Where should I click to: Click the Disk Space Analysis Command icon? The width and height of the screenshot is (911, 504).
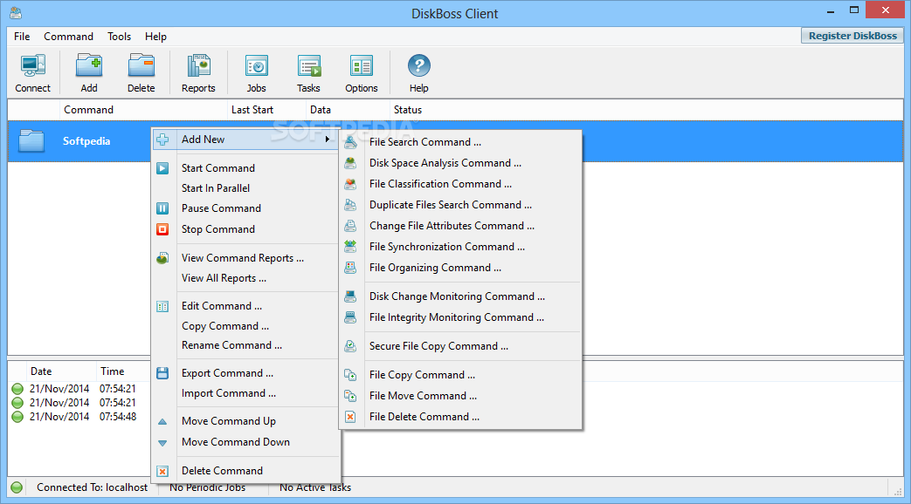[350, 163]
